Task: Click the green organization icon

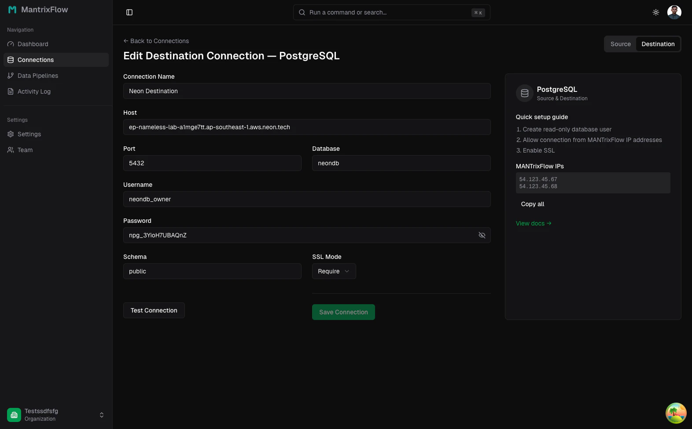Action: click(x=14, y=415)
